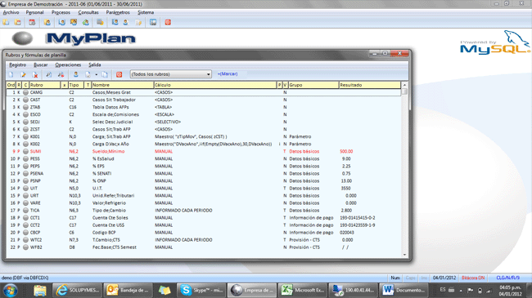Open the Registro menu in Rubros window
The height and width of the screenshot is (298, 532).
pyautogui.click(x=18, y=64)
